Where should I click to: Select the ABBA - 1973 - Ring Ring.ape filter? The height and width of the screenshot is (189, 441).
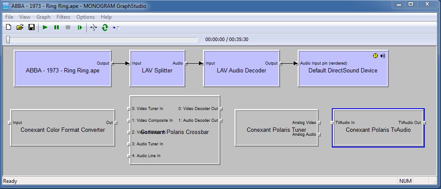[62, 69]
